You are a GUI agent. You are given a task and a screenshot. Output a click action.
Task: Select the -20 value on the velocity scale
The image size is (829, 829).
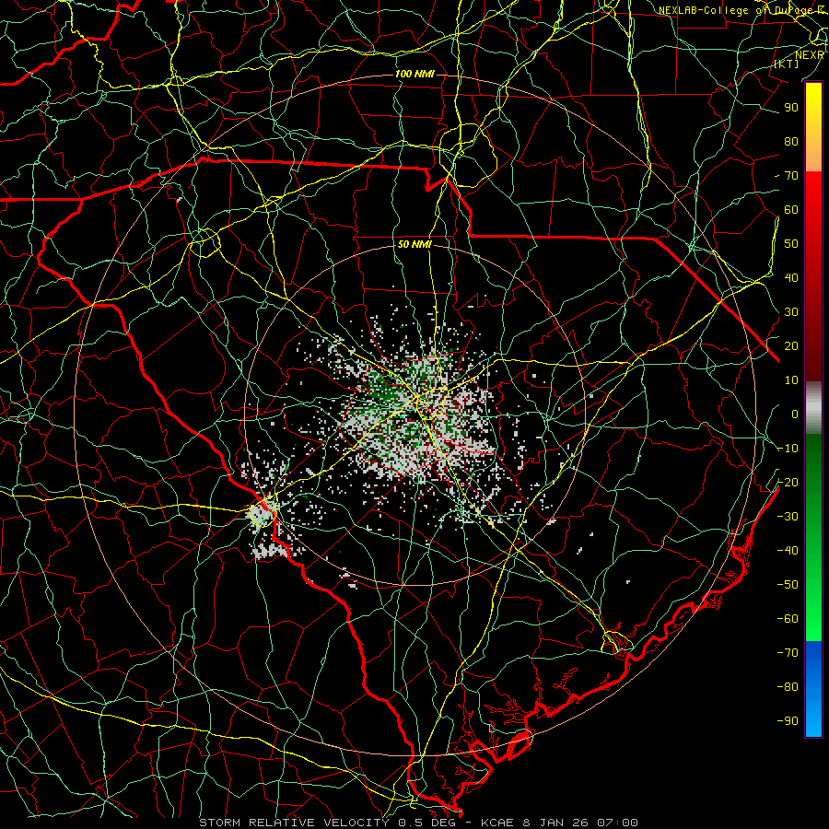pyautogui.click(x=788, y=483)
